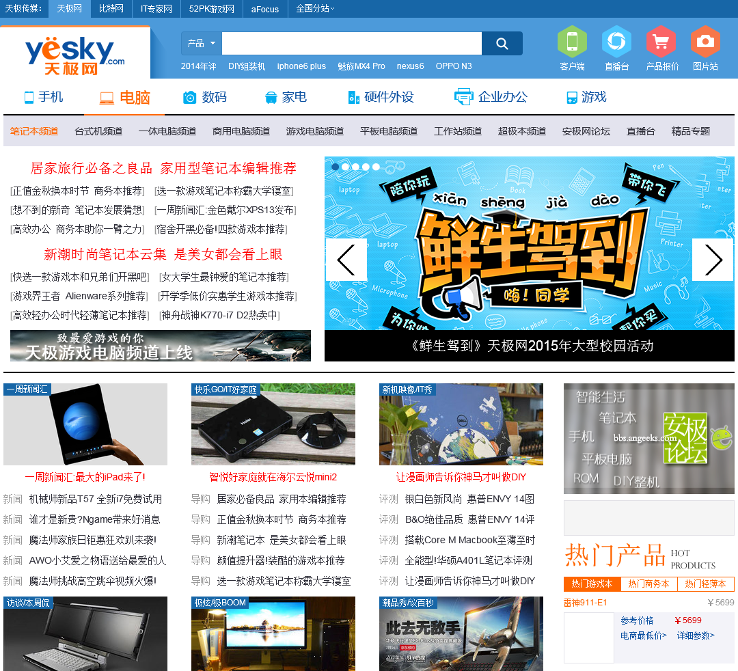Open the 精品专题 menu item
Viewport: 738px width, 671px height.
point(690,131)
